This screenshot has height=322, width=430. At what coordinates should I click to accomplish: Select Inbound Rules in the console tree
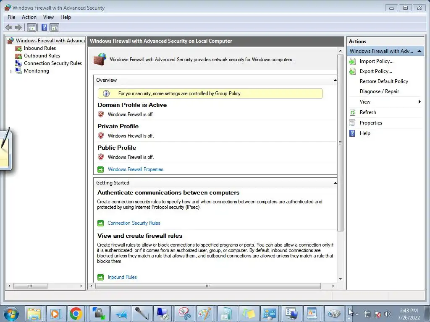click(x=40, y=48)
